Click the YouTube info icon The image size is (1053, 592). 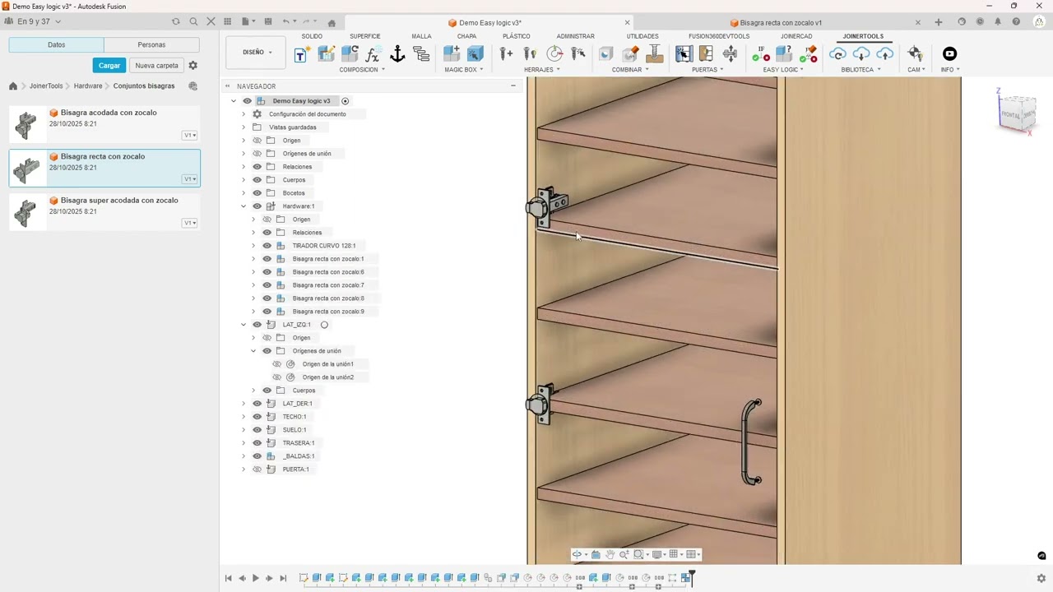949,53
